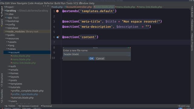Screen dimensions: 194x109
Task: Select the account folder
Action: pyautogui.click(x=15, y=52)
